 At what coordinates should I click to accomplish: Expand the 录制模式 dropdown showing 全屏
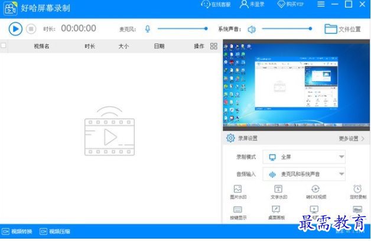coord(304,157)
